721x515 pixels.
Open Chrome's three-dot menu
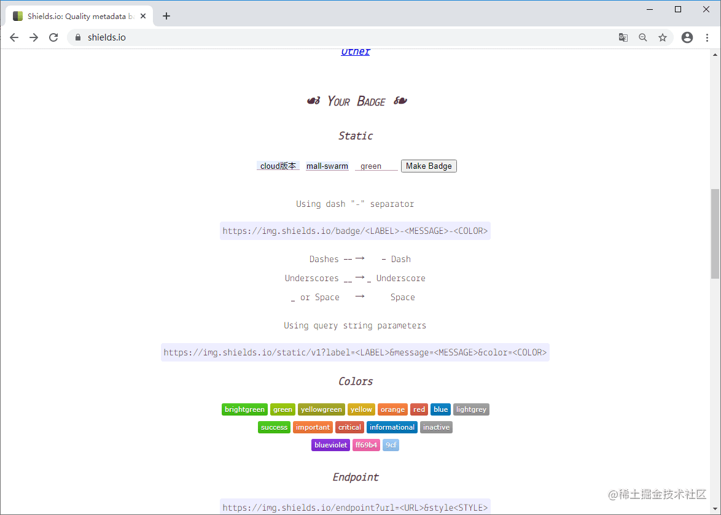[x=707, y=37]
